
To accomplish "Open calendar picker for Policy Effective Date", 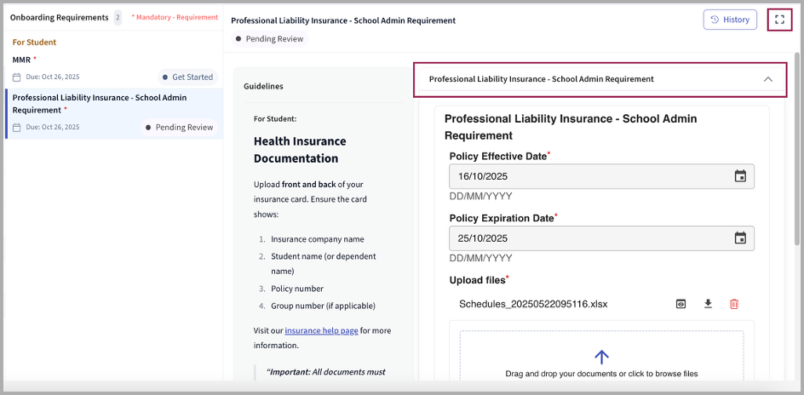I will point(740,176).
